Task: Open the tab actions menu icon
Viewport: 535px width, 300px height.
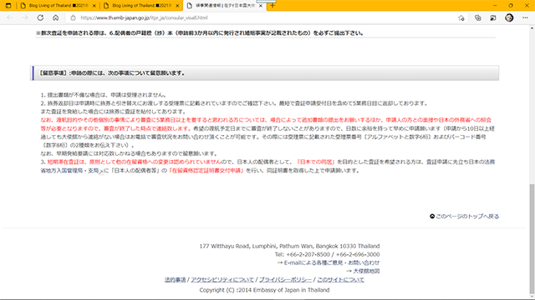Action: tap(8, 6)
